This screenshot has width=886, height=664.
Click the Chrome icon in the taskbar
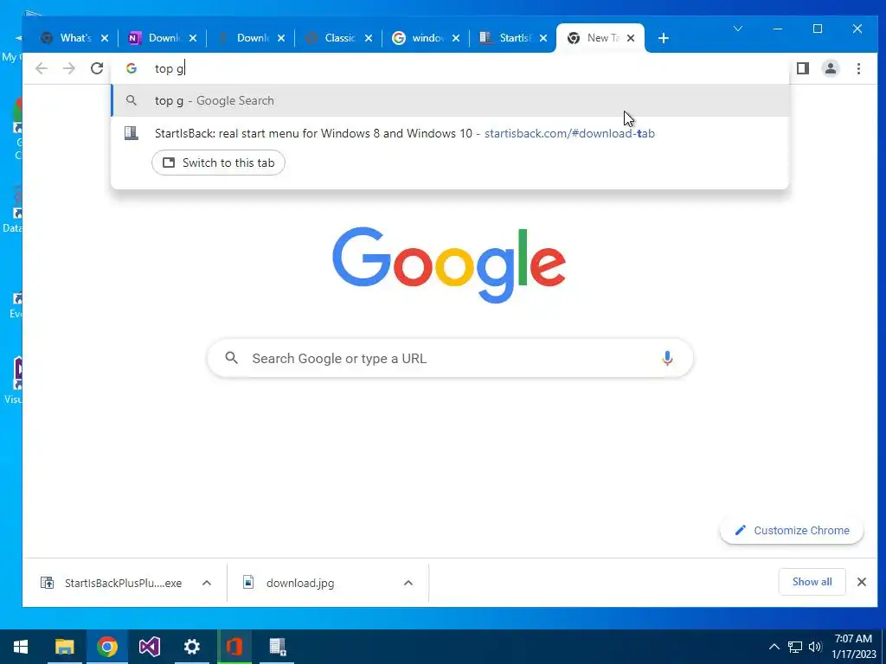106,647
